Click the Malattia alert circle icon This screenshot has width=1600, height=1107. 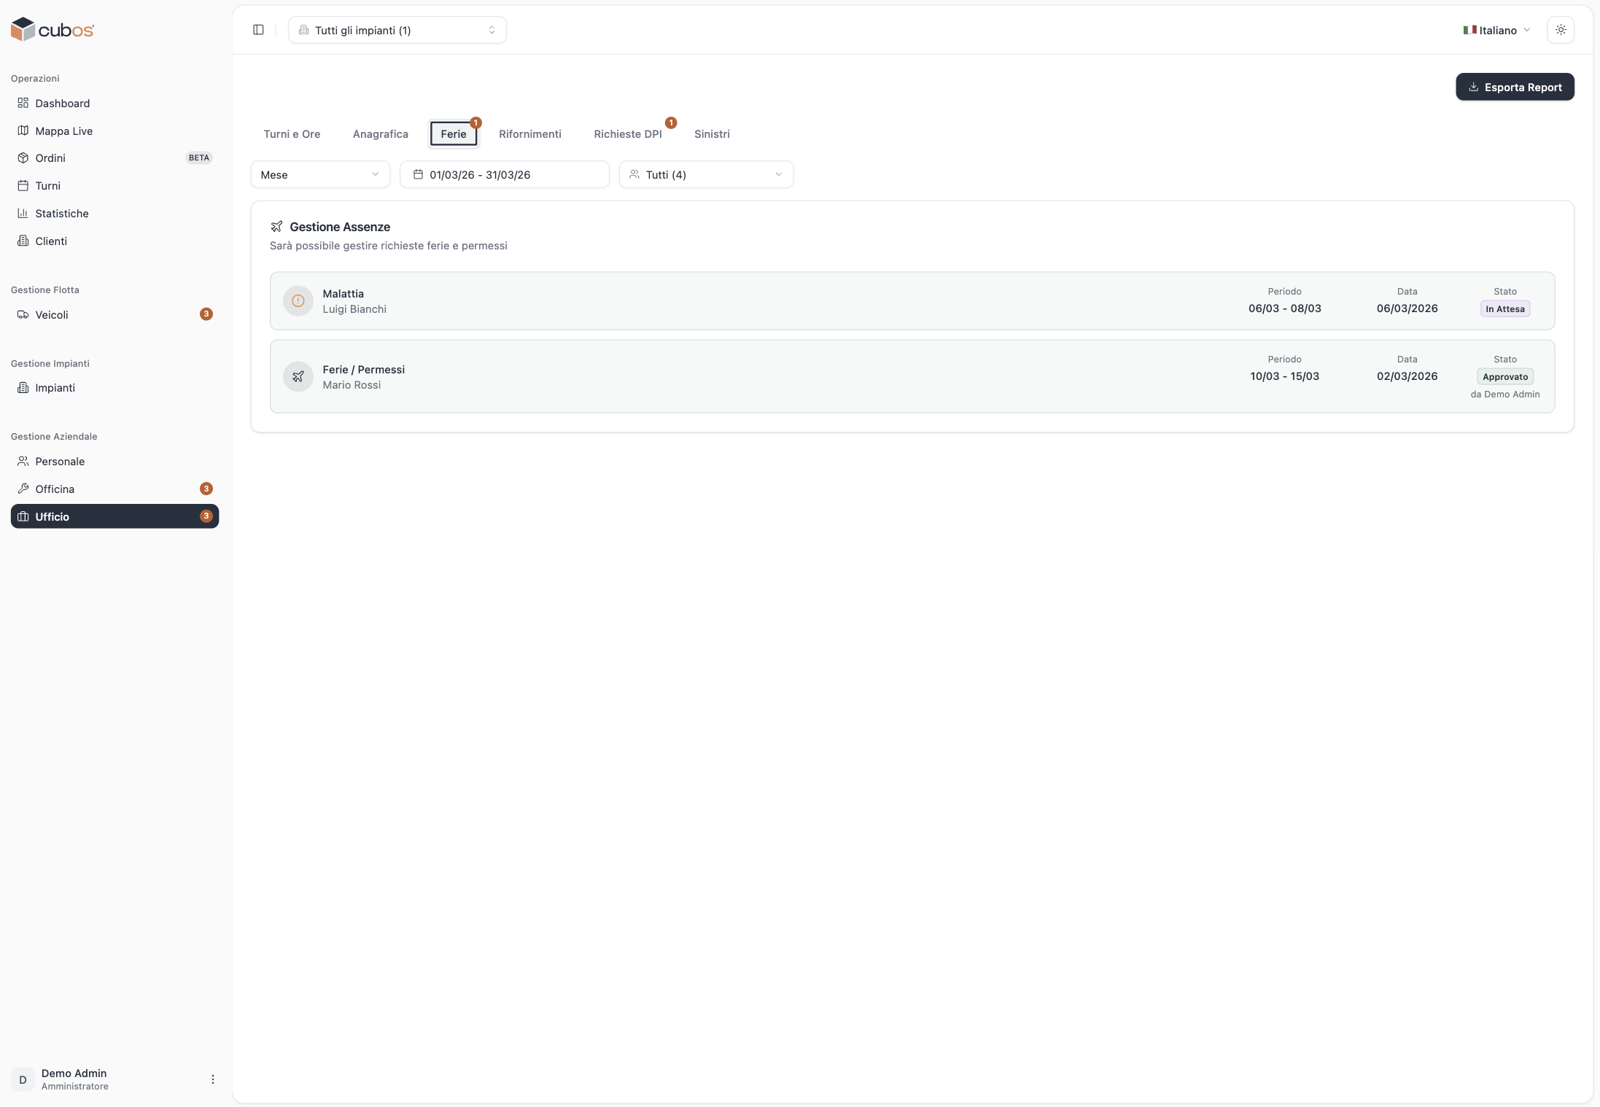298,301
